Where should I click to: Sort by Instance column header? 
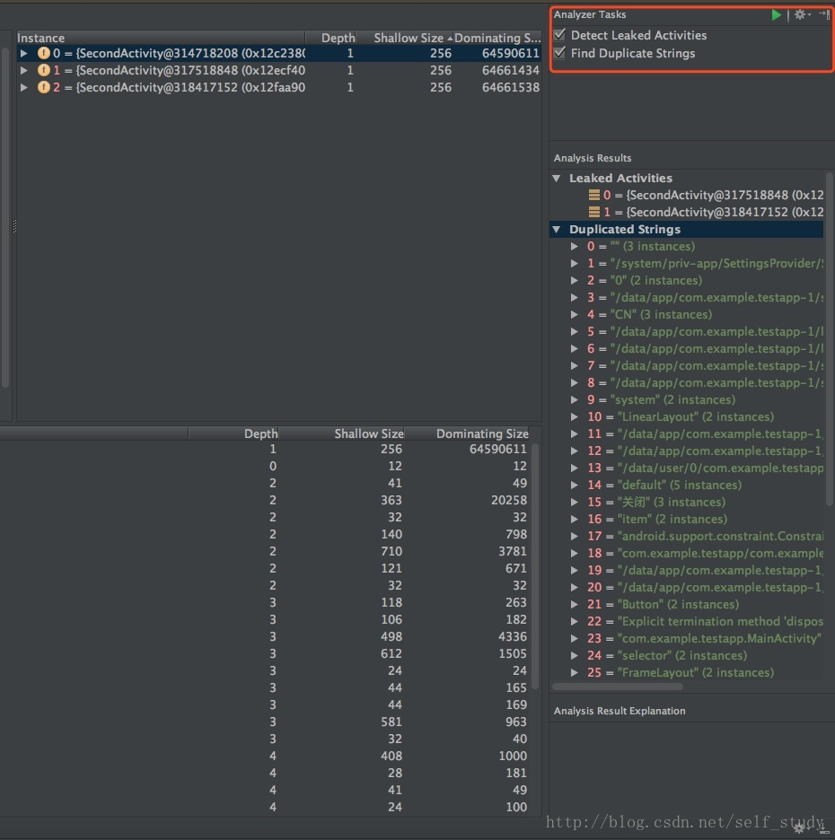click(160, 38)
